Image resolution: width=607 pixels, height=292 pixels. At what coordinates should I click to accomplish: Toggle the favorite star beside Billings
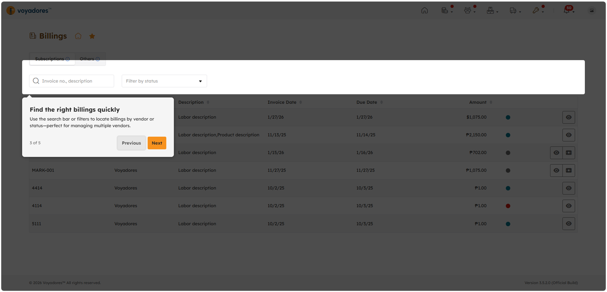(x=92, y=36)
